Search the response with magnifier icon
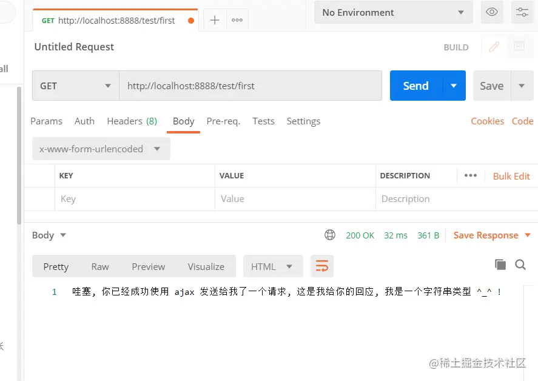 tap(520, 265)
